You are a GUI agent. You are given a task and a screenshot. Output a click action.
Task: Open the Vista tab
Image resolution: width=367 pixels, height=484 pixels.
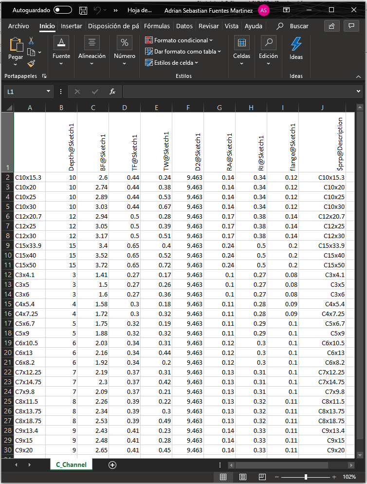(232, 26)
